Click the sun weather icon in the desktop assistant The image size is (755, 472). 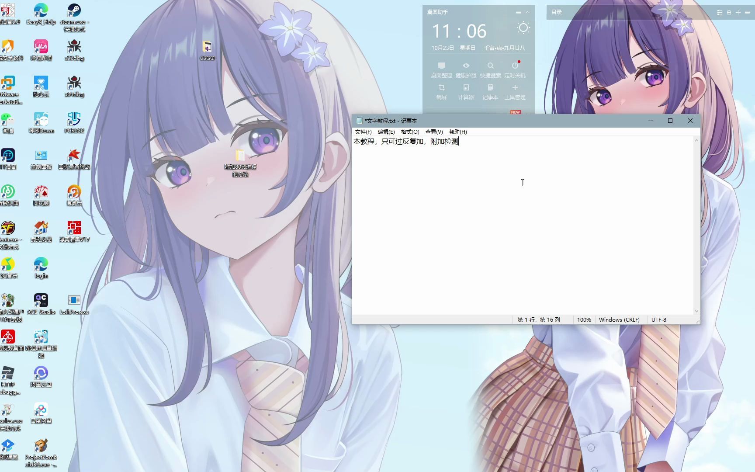523,28
